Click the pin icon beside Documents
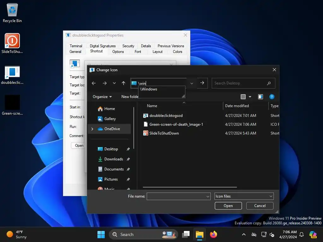This screenshot has width=323, height=242. click(x=128, y=169)
